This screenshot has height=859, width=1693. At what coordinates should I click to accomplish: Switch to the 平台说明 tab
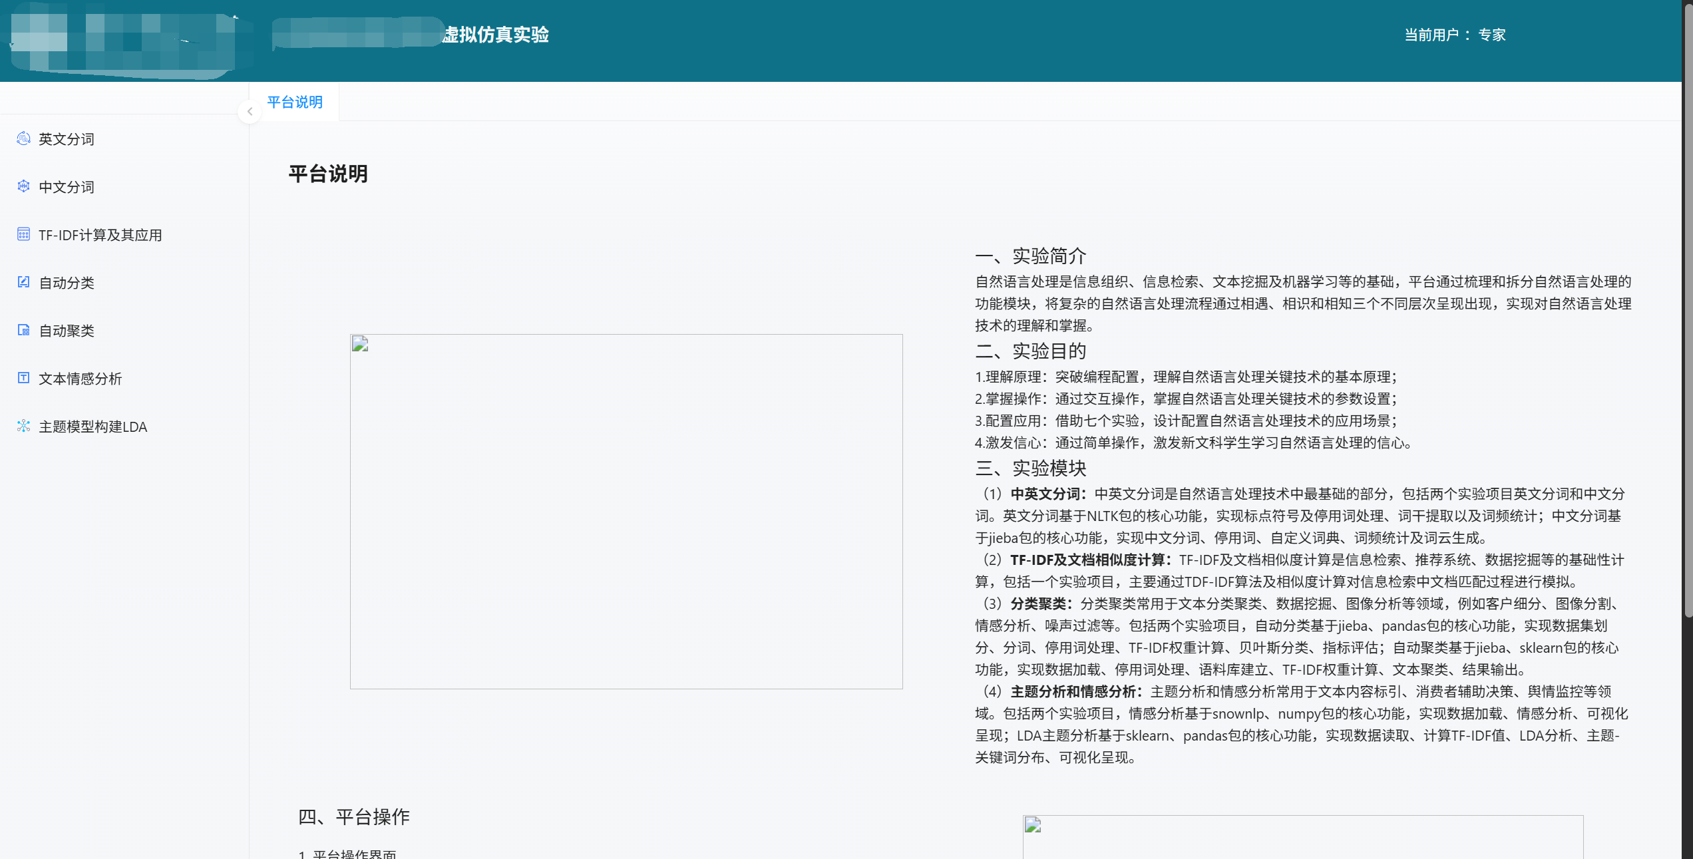tap(295, 102)
